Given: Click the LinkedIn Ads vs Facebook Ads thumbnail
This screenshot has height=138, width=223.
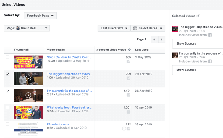Looking at the screenshot, I should pyautogui.click(x=28, y=112).
